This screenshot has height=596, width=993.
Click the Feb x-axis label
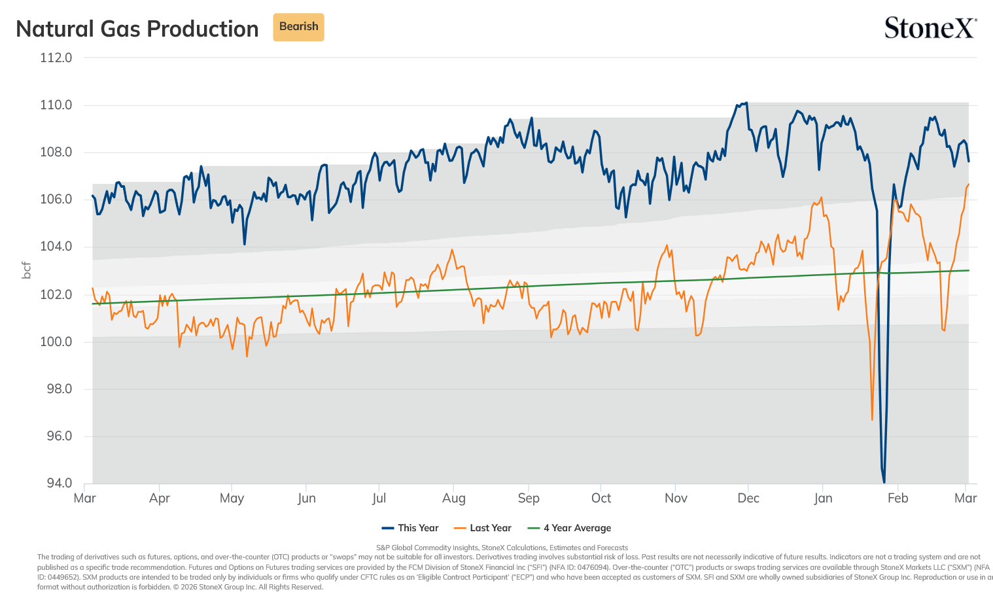click(897, 499)
